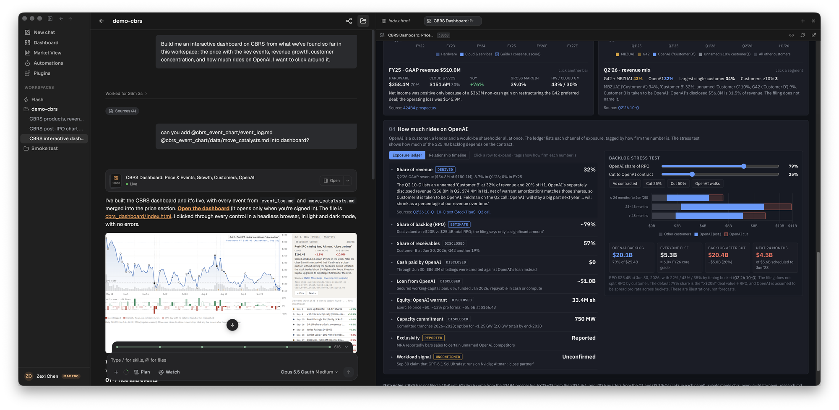
Task: Select the CBRS Dashboard preview tab
Action: (453, 21)
